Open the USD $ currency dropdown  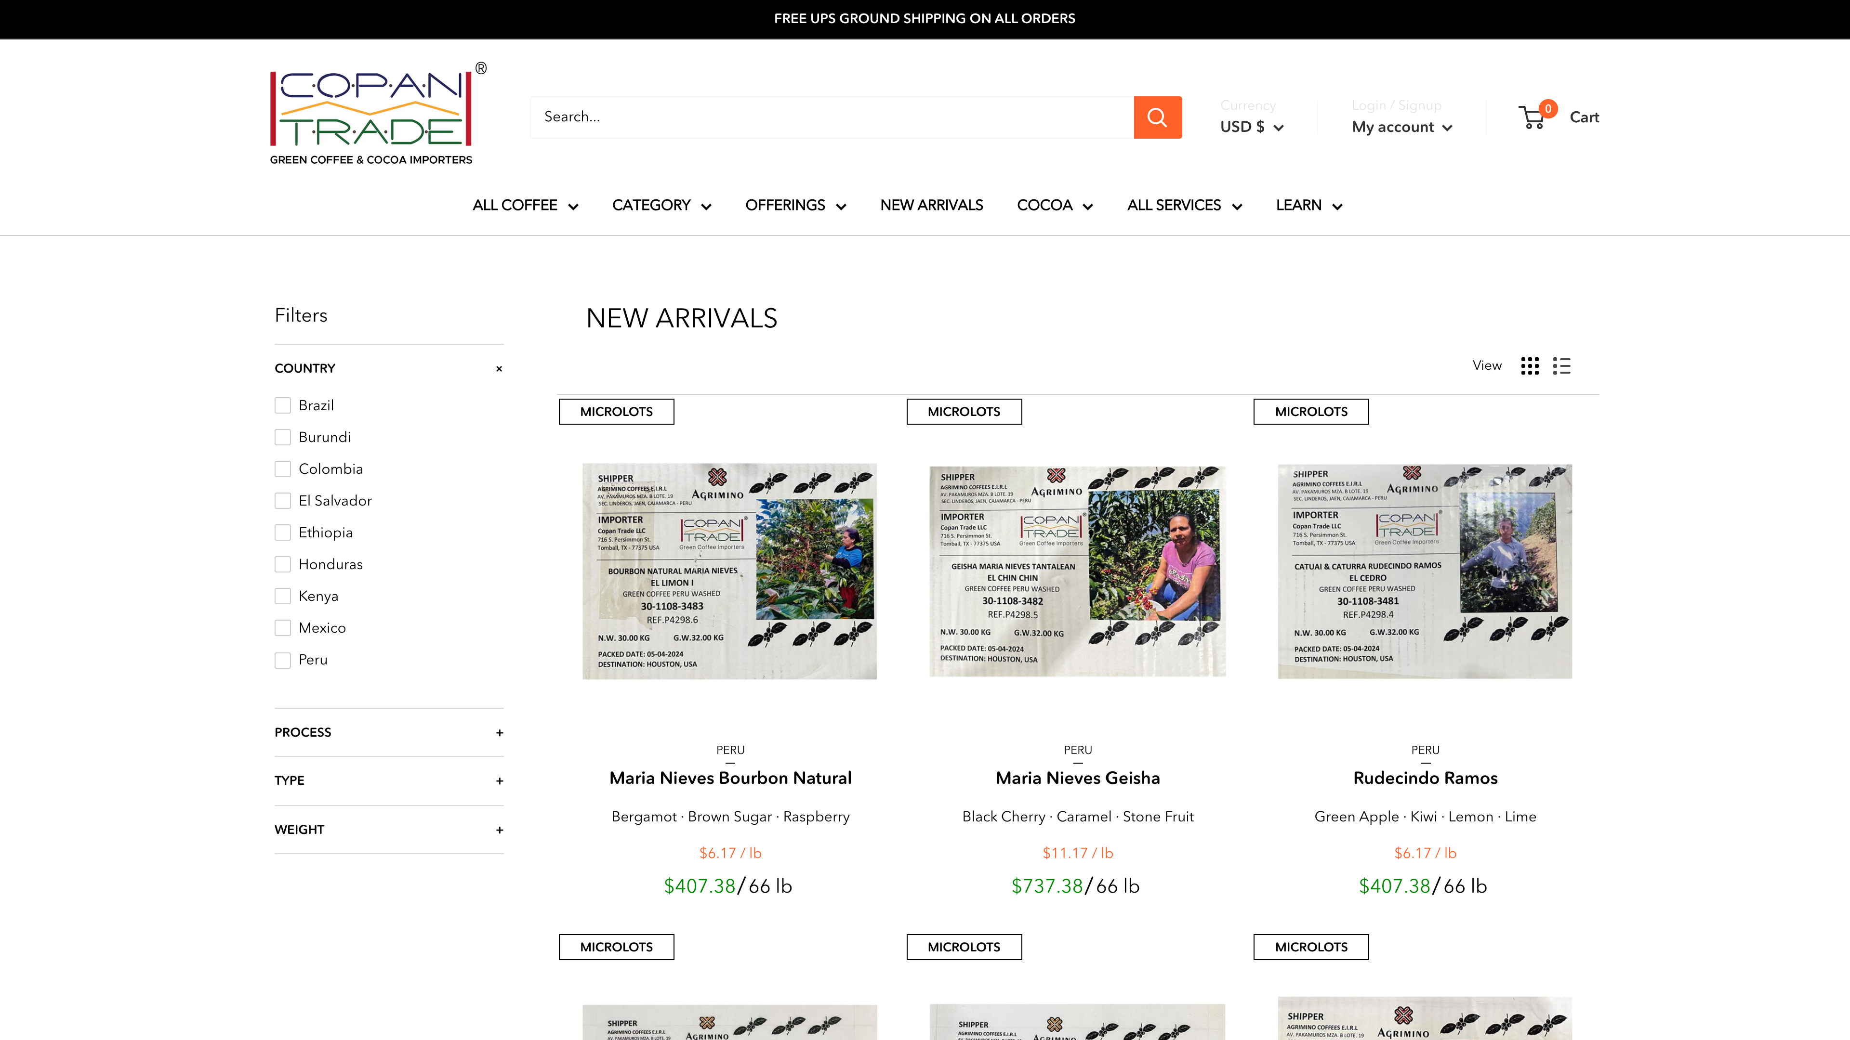click(1251, 126)
